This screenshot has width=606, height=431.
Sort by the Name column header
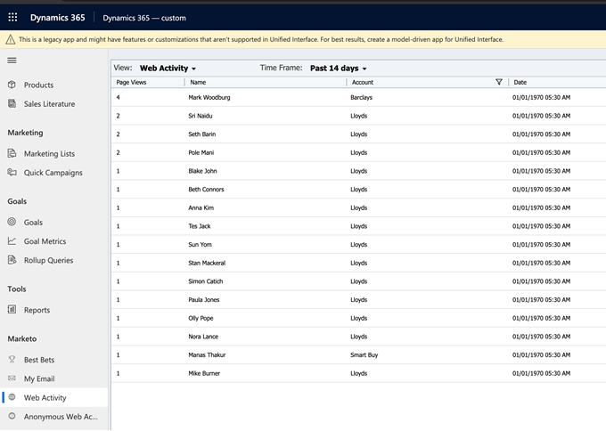tap(198, 82)
